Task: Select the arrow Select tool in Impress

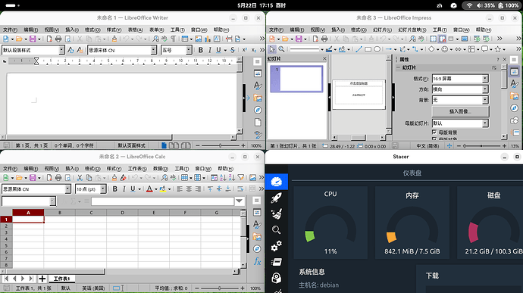Action: click(x=272, y=49)
